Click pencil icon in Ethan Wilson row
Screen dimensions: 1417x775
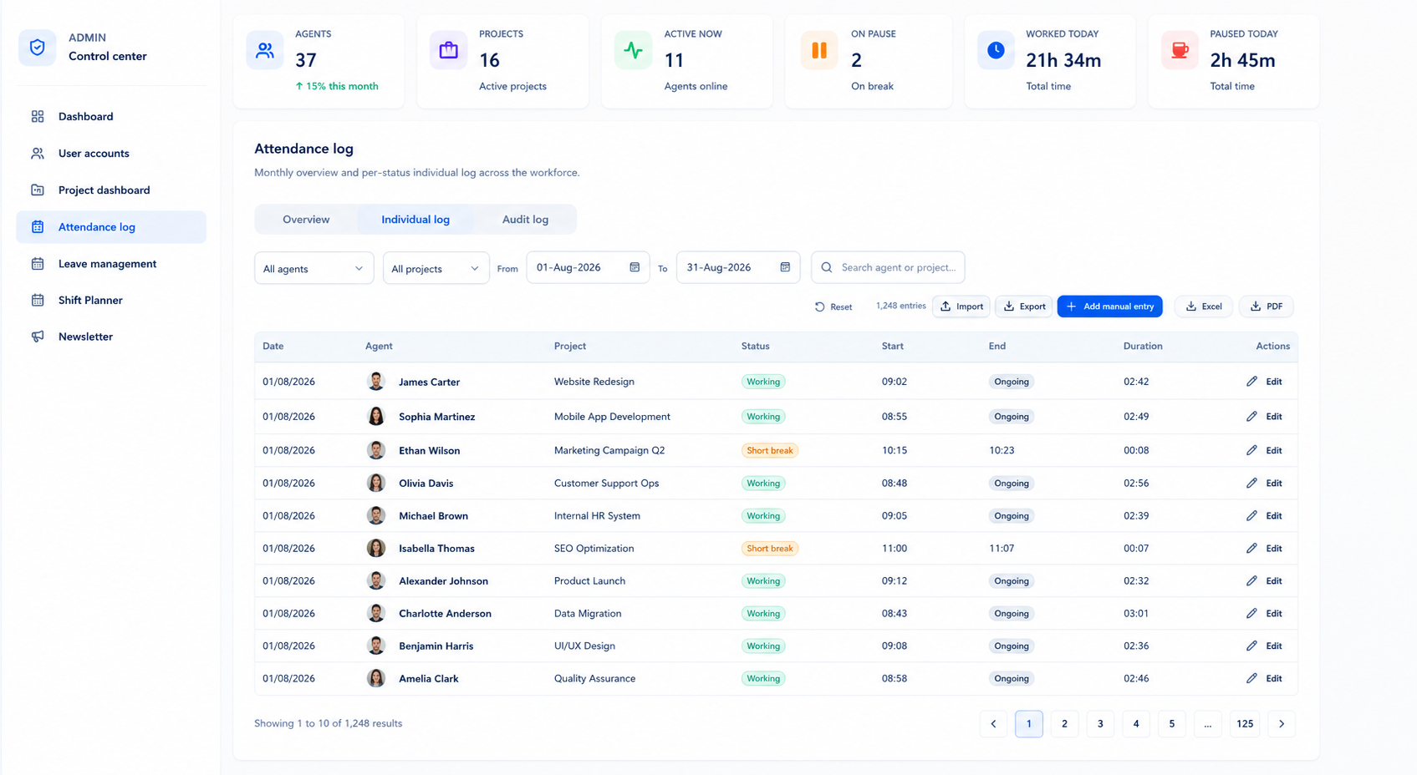pos(1251,450)
